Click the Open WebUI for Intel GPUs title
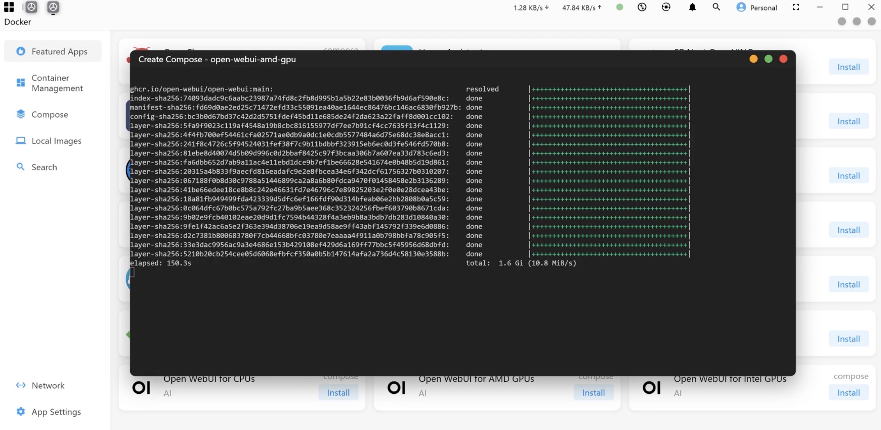This screenshot has width=881, height=430. click(730, 379)
